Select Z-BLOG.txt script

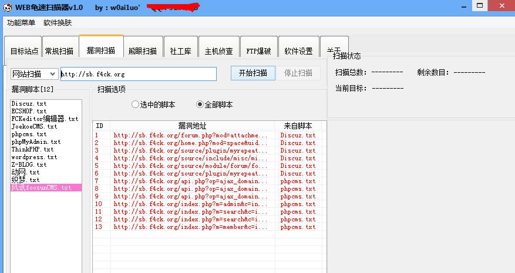(46, 164)
